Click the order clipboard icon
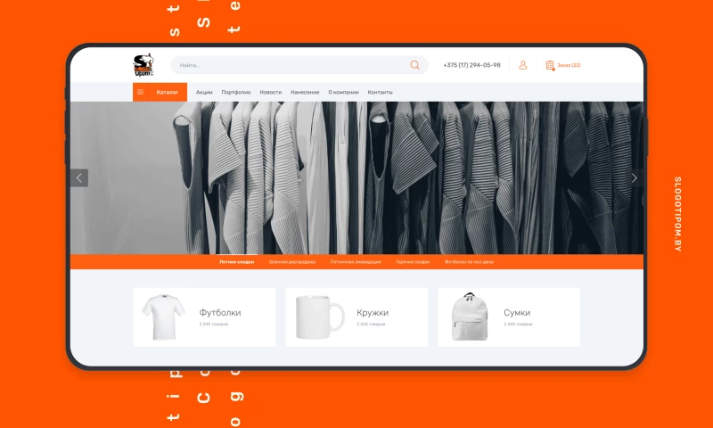The height and width of the screenshot is (428, 713). (x=550, y=65)
